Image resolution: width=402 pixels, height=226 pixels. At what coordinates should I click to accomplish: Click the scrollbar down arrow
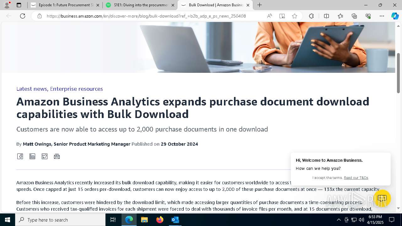[x=399, y=208]
